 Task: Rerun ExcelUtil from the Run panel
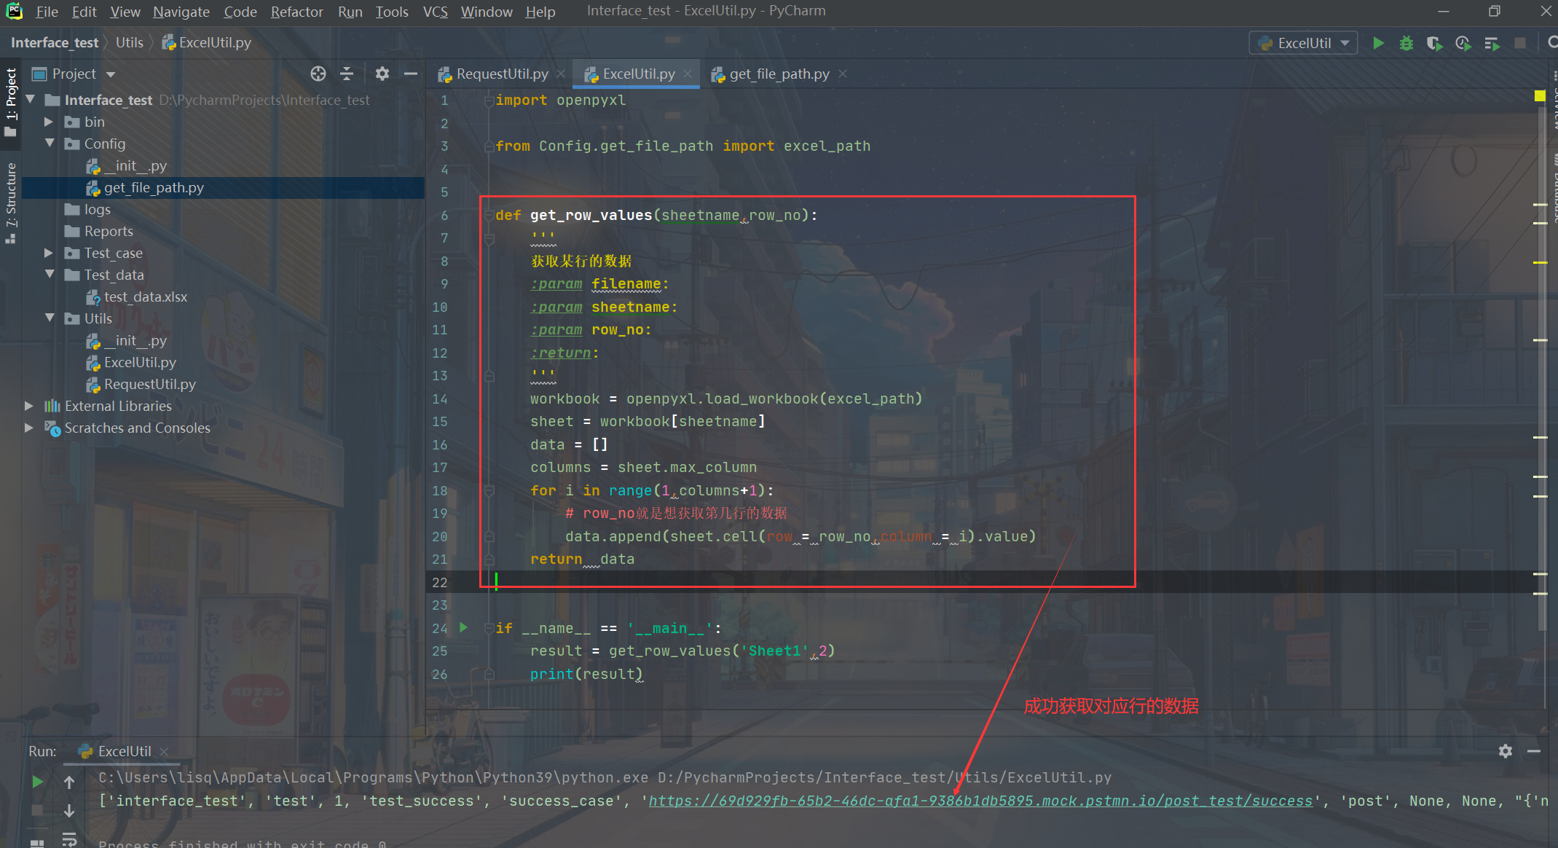click(x=37, y=782)
